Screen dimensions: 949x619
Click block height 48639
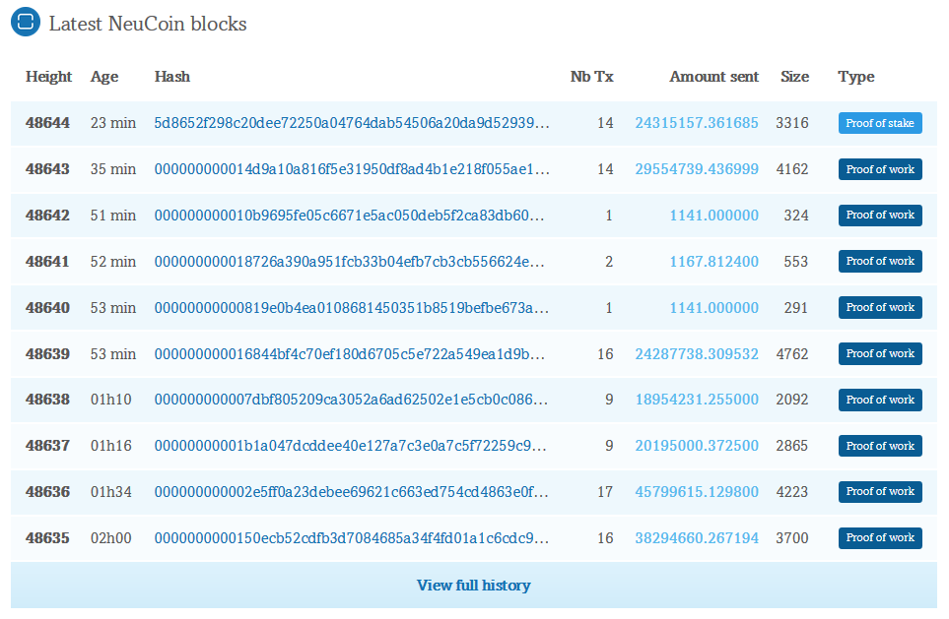[x=48, y=353]
